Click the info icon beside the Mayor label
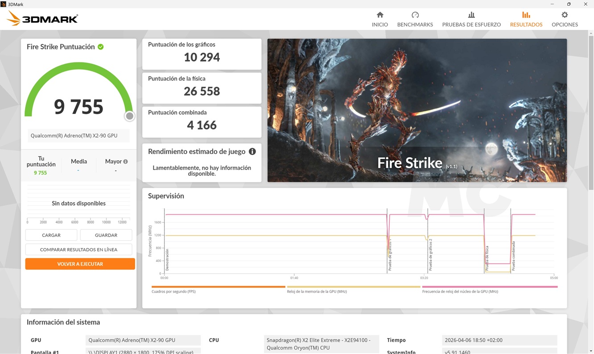The image size is (594, 354). pyautogui.click(x=126, y=161)
